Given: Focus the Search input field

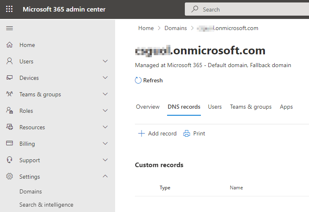Looking at the screenshot, I should [x=247, y=9].
